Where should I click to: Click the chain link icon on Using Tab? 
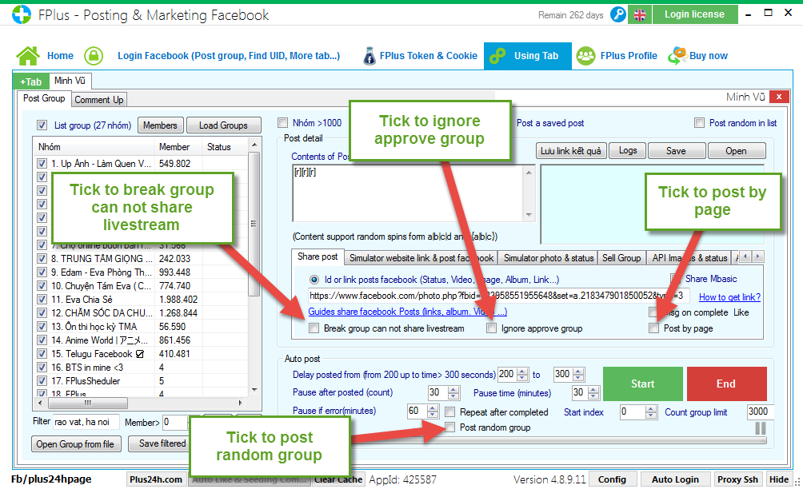pyautogui.click(x=497, y=56)
